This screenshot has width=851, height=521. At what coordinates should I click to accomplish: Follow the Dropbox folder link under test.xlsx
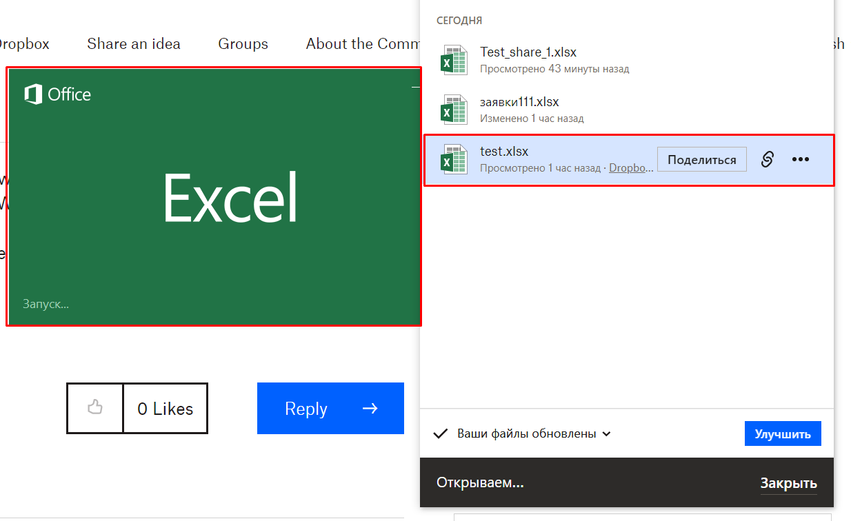coord(631,168)
